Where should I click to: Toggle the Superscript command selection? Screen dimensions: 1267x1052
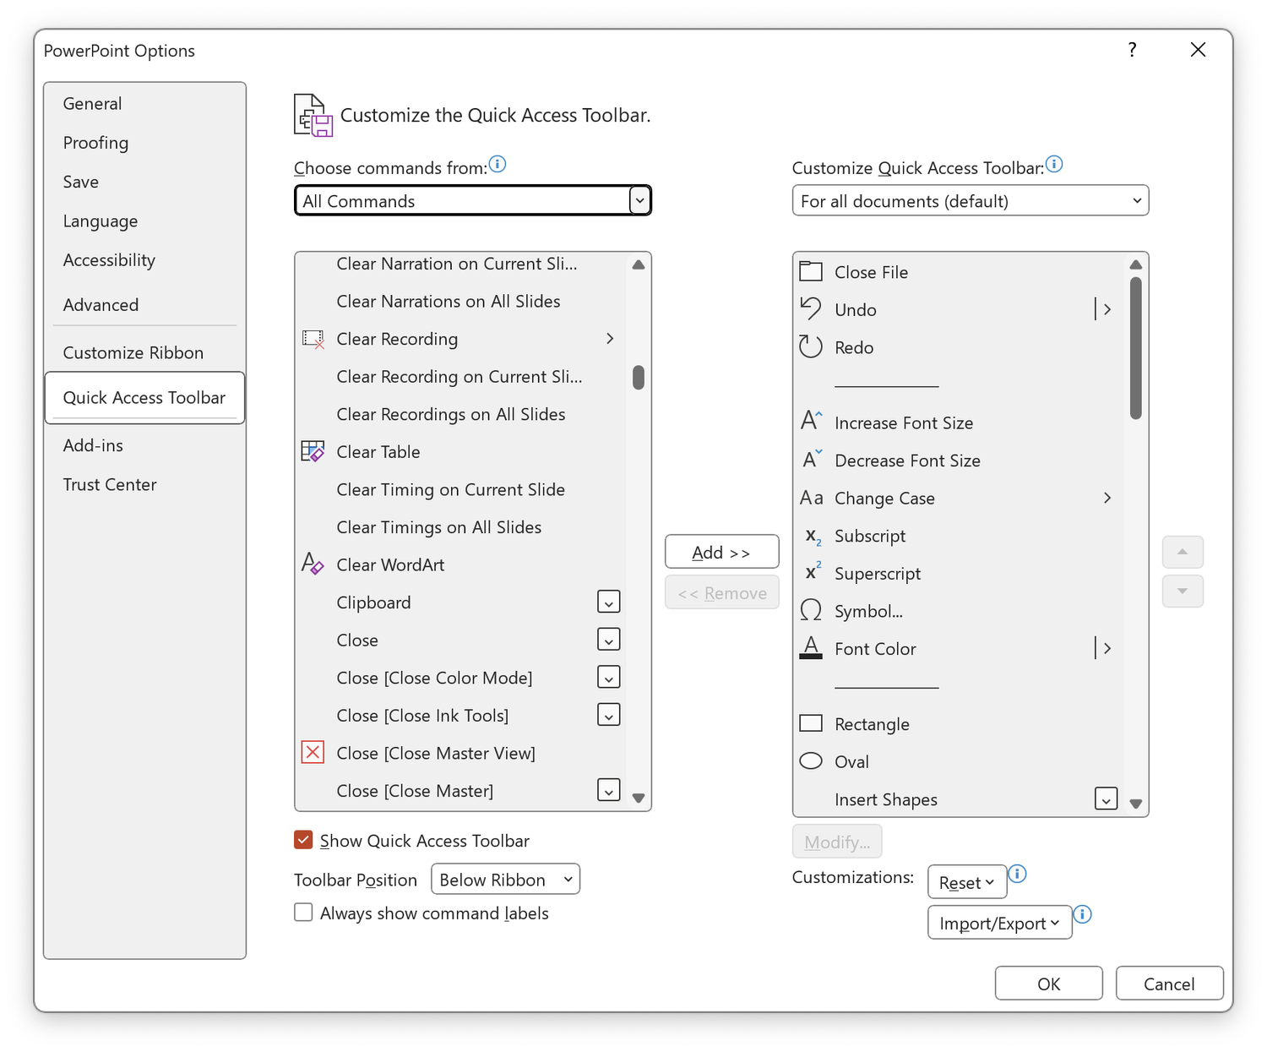[878, 573]
